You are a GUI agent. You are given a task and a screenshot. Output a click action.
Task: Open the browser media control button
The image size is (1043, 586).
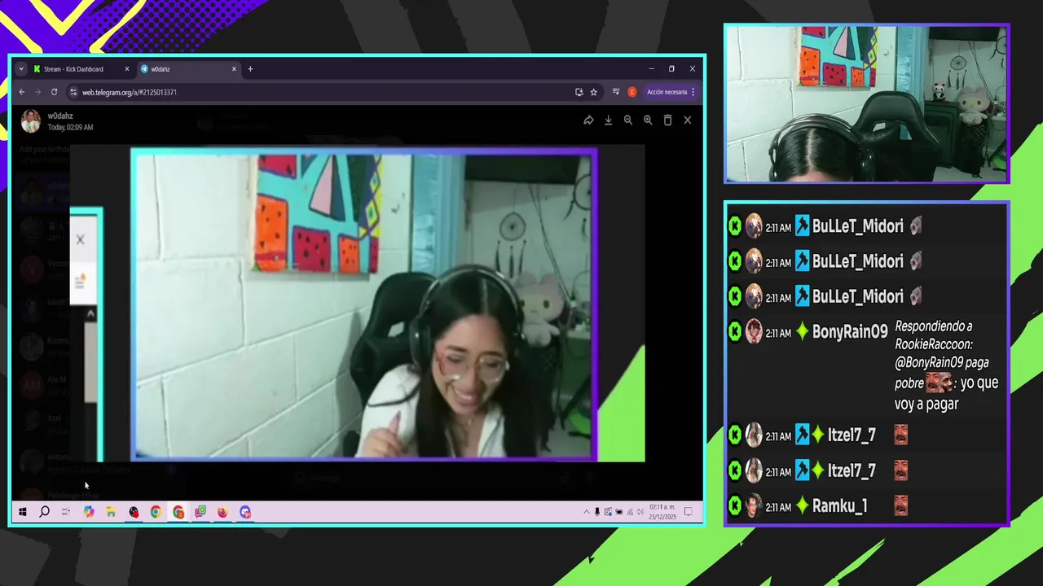pyautogui.click(x=616, y=92)
